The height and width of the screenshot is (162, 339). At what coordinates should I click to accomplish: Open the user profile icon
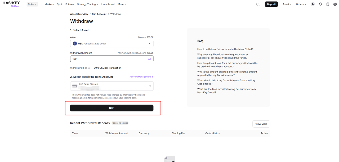click(313, 4)
